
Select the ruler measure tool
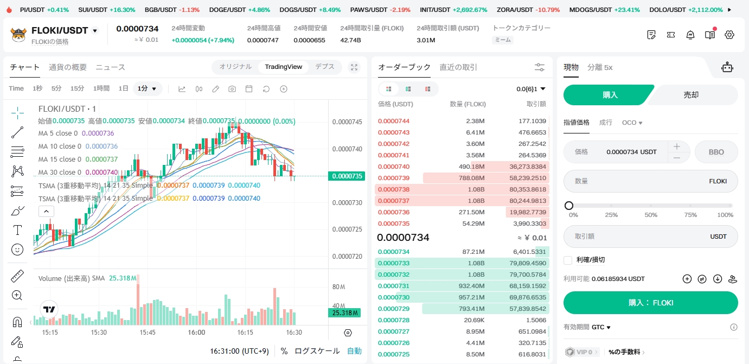click(17, 276)
